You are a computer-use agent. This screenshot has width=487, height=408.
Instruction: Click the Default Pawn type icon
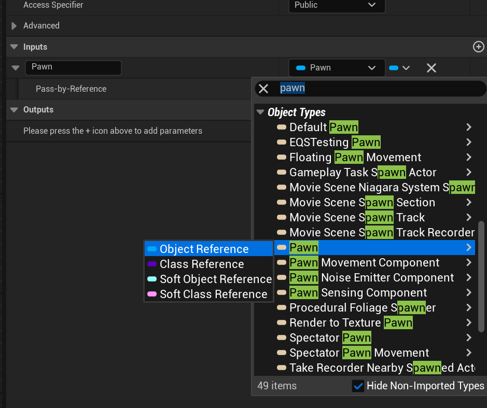[x=282, y=128]
